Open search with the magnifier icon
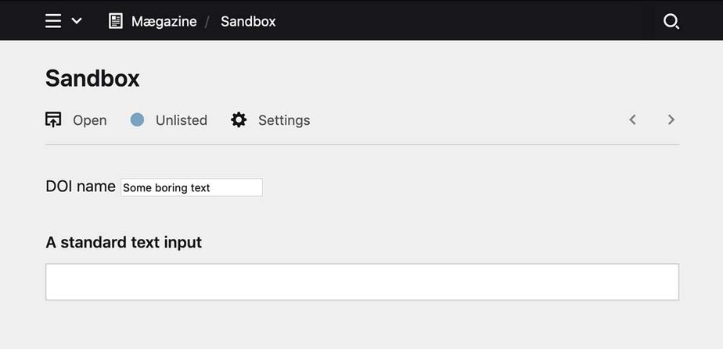The width and height of the screenshot is (723, 349). click(671, 21)
